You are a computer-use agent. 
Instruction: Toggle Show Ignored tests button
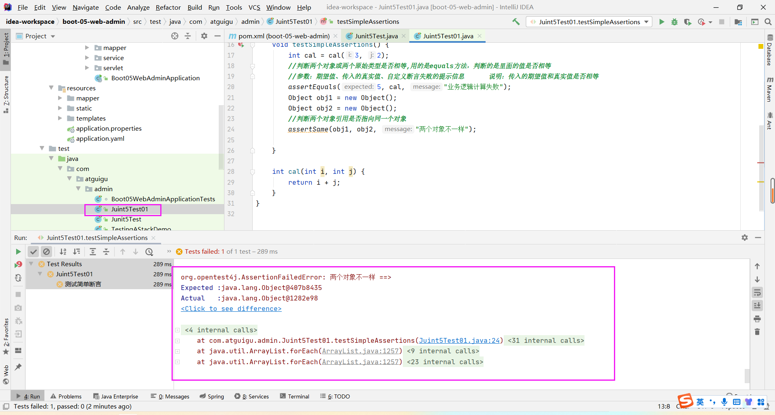[x=47, y=252]
